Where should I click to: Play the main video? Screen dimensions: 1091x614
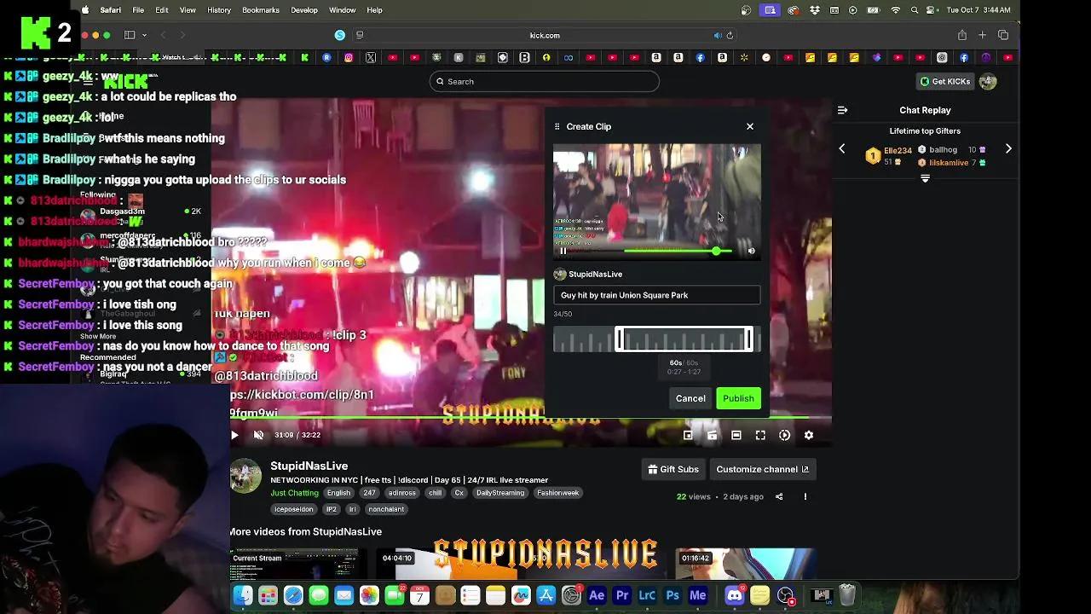(x=234, y=435)
